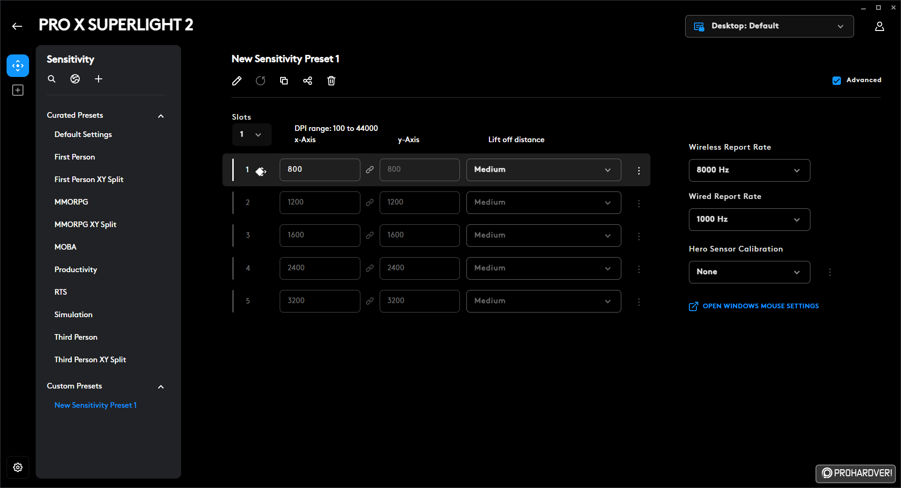The image size is (901, 488).
Task: Click the default slot marker icon on slot 1
Action: (261, 171)
